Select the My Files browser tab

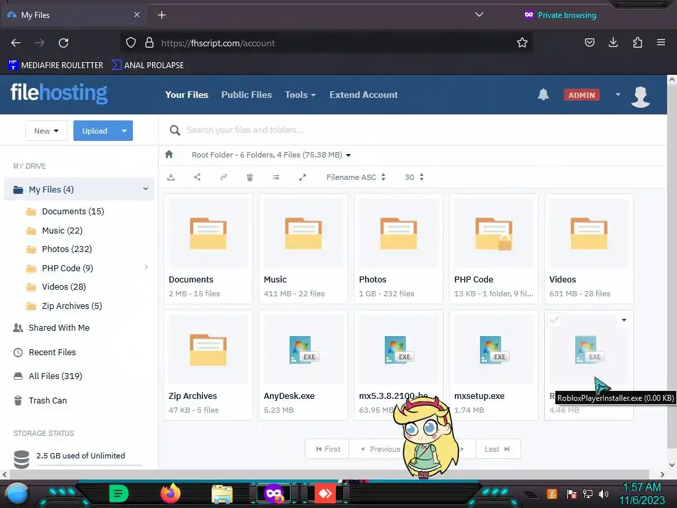(x=73, y=15)
